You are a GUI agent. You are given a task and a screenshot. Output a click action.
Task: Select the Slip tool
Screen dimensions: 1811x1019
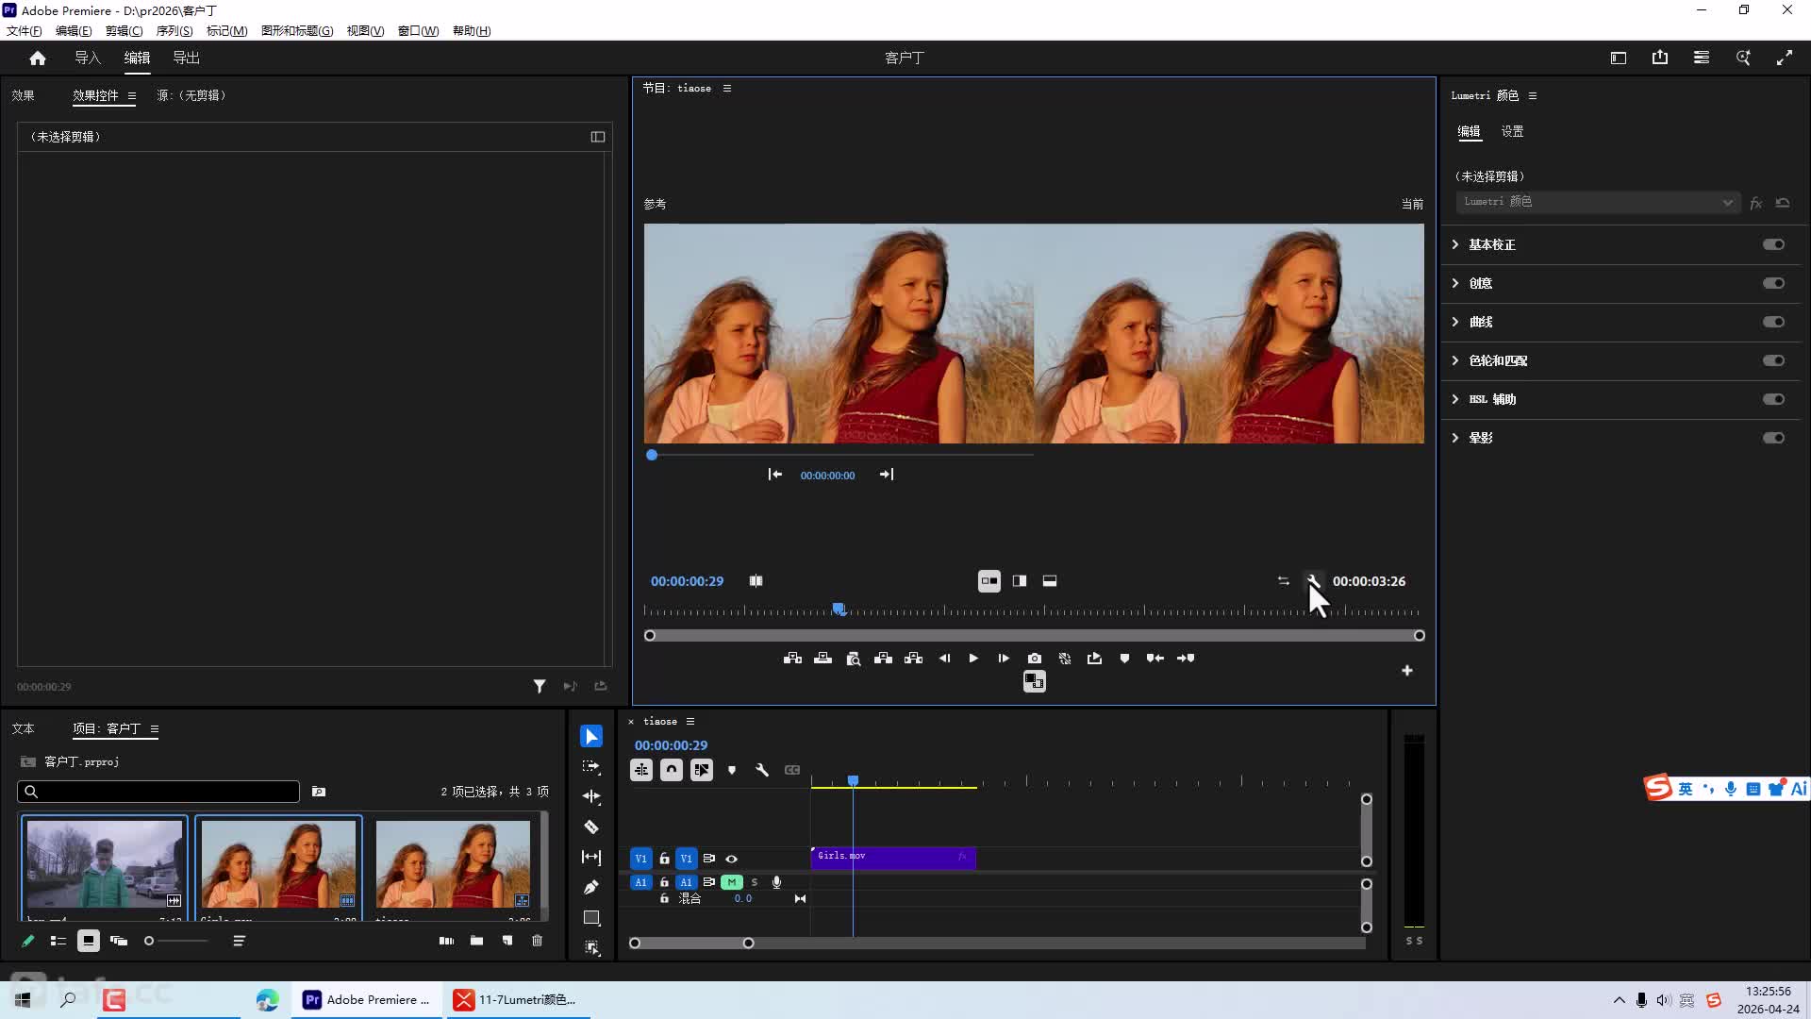tap(591, 857)
